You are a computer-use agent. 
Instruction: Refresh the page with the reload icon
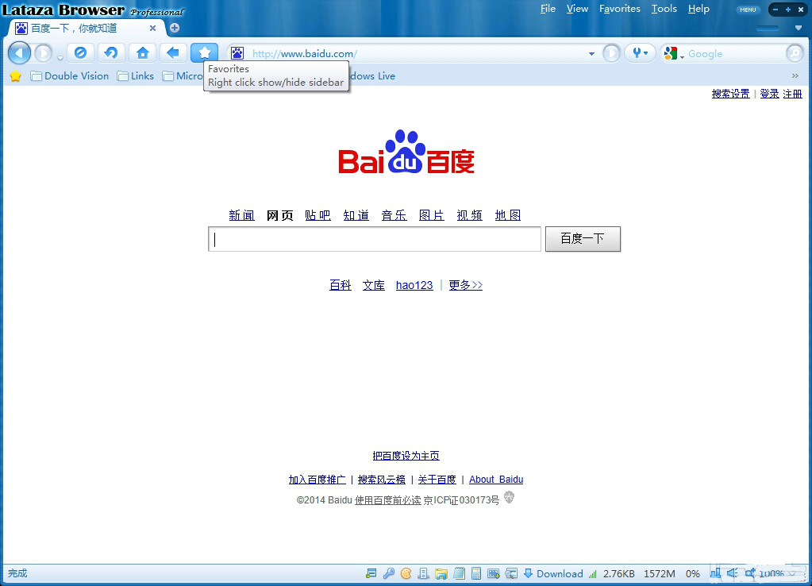[111, 52]
